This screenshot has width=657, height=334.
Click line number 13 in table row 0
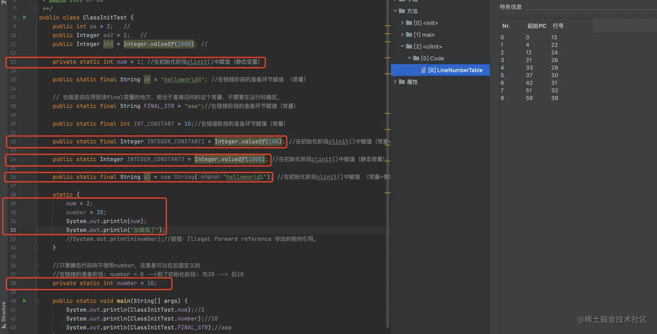[x=554, y=37]
